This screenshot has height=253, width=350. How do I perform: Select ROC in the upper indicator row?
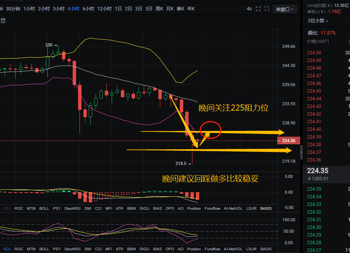pyautogui.click(x=19, y=208)
